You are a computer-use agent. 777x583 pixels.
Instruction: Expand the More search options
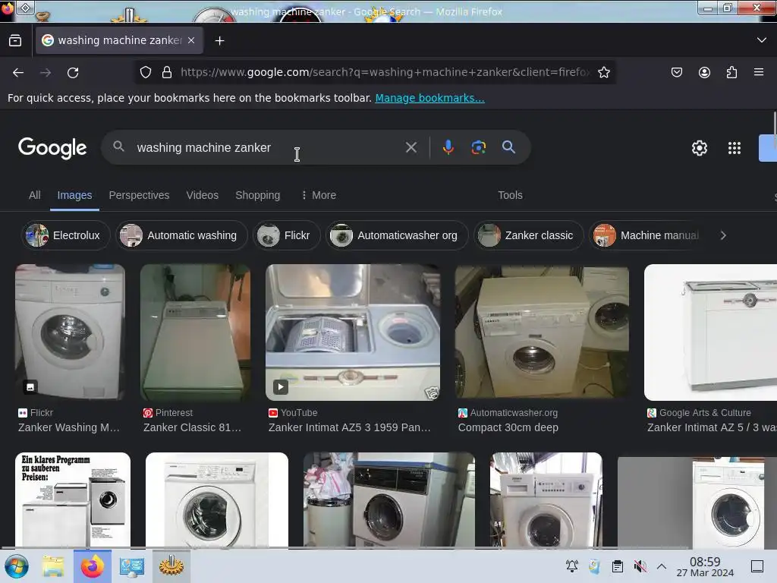[319, 195]
